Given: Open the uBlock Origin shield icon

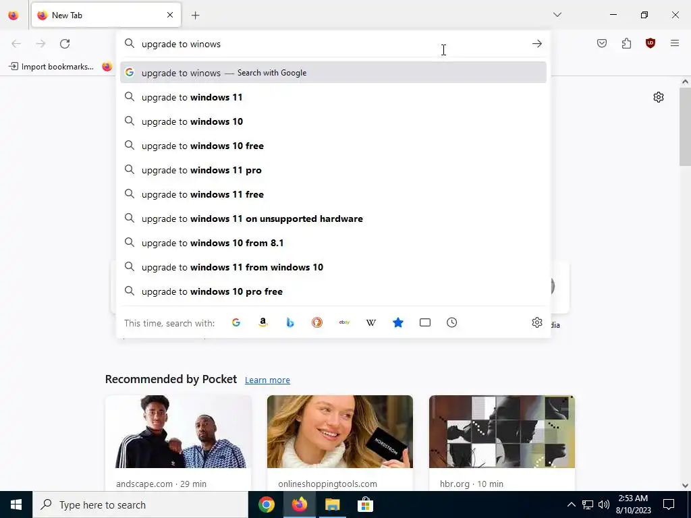Looking at the screenshot, I should tap(651, 43).
